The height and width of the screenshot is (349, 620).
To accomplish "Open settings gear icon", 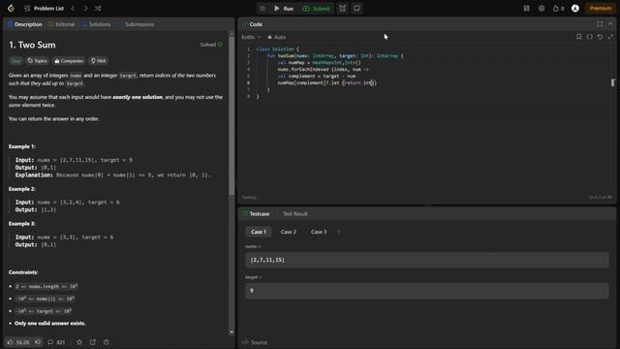I will (x=542, y=9).
